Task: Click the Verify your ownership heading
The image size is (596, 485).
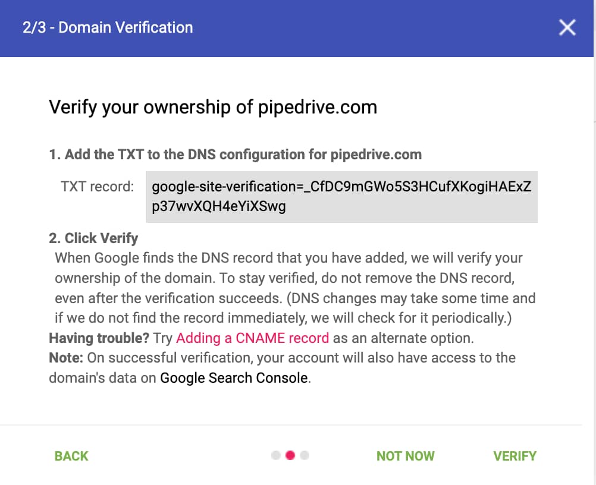Action: [x=213, y=107]
